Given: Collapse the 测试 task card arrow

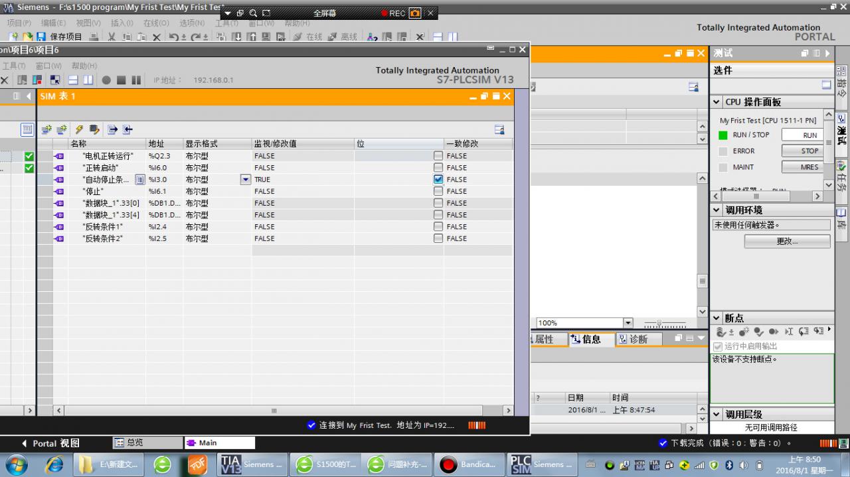Looking at the screenshot, I should point(827,53).
